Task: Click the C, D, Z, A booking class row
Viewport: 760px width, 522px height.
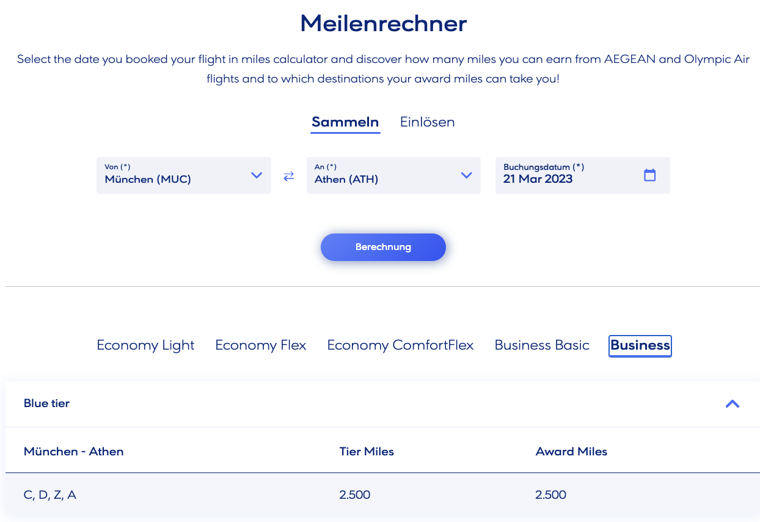Action: (x=50, y=495)
